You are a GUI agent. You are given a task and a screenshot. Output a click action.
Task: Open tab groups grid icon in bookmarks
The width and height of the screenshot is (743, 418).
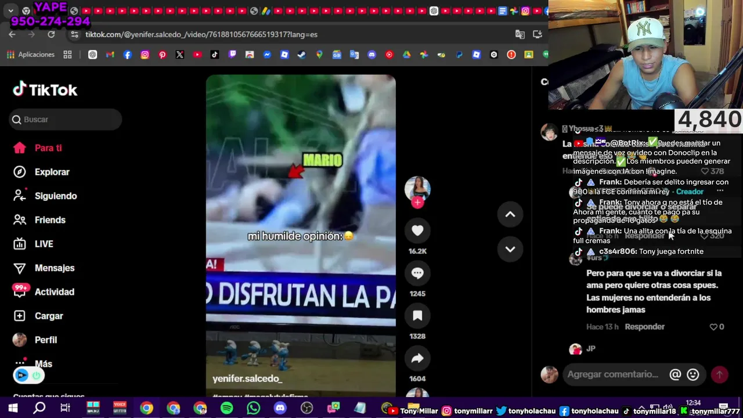(x=67, y=55)
